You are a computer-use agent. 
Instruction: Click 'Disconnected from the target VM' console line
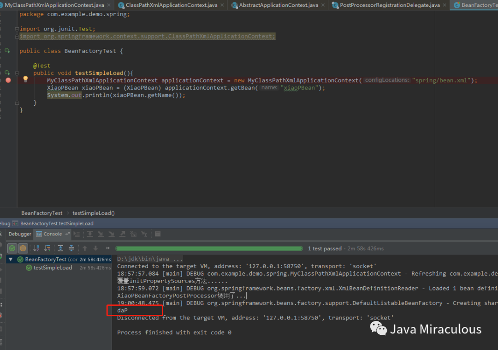(255, 318)
